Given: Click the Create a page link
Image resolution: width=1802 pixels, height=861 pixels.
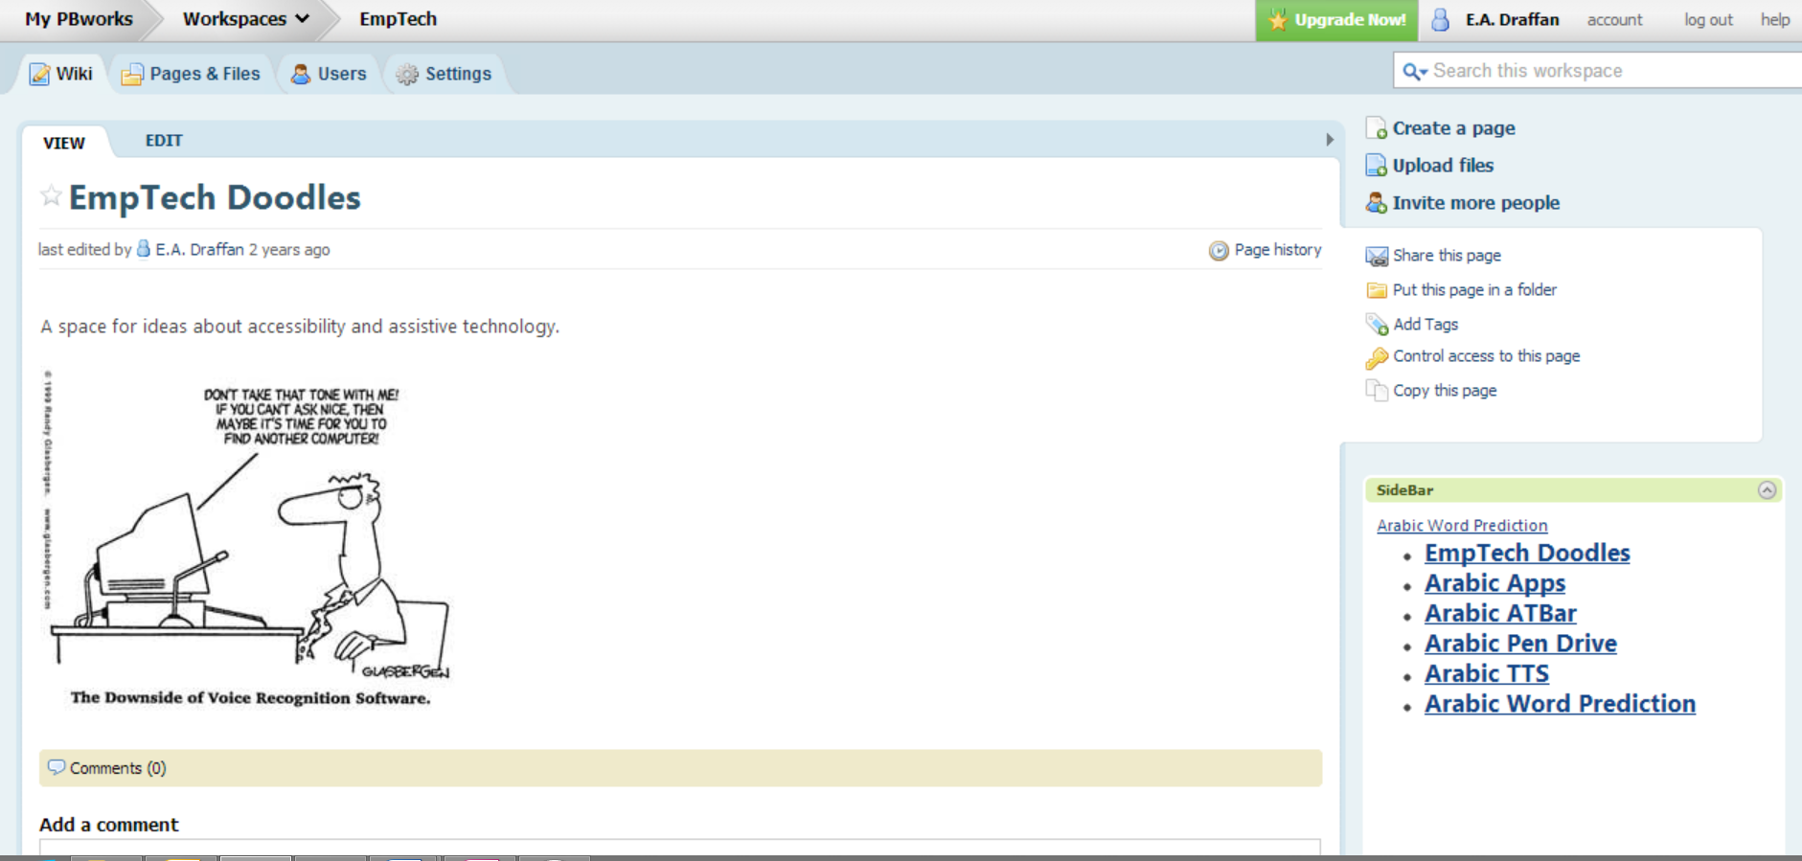Looking at the screenshot, I should coord(1453,128).
